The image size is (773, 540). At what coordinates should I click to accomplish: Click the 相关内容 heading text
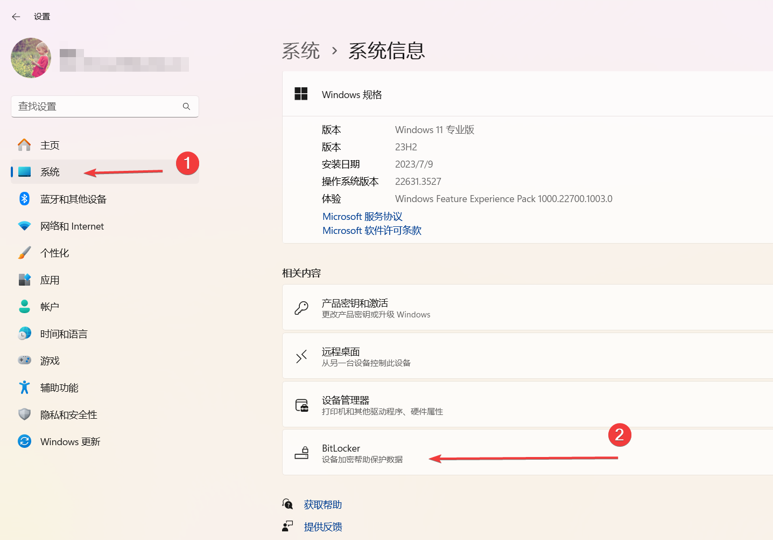pos(301,273)
